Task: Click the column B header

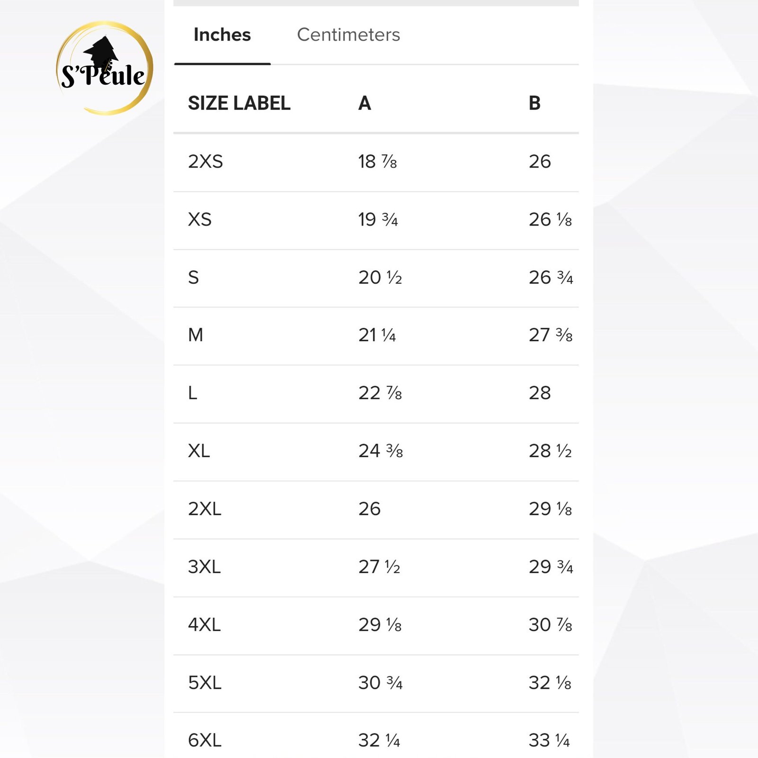Action: pos(534,103)
